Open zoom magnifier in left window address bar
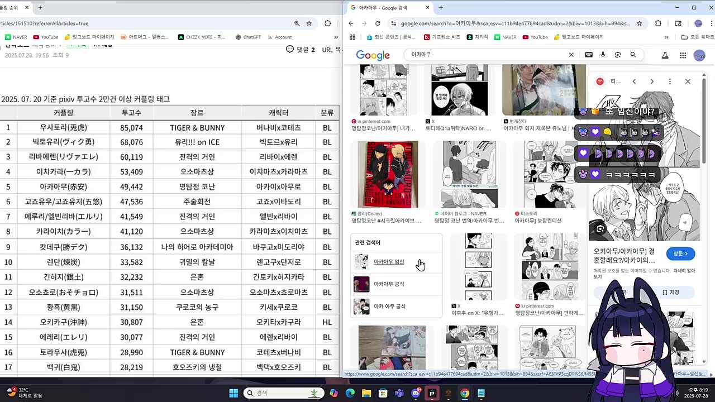 click(297, 23)
